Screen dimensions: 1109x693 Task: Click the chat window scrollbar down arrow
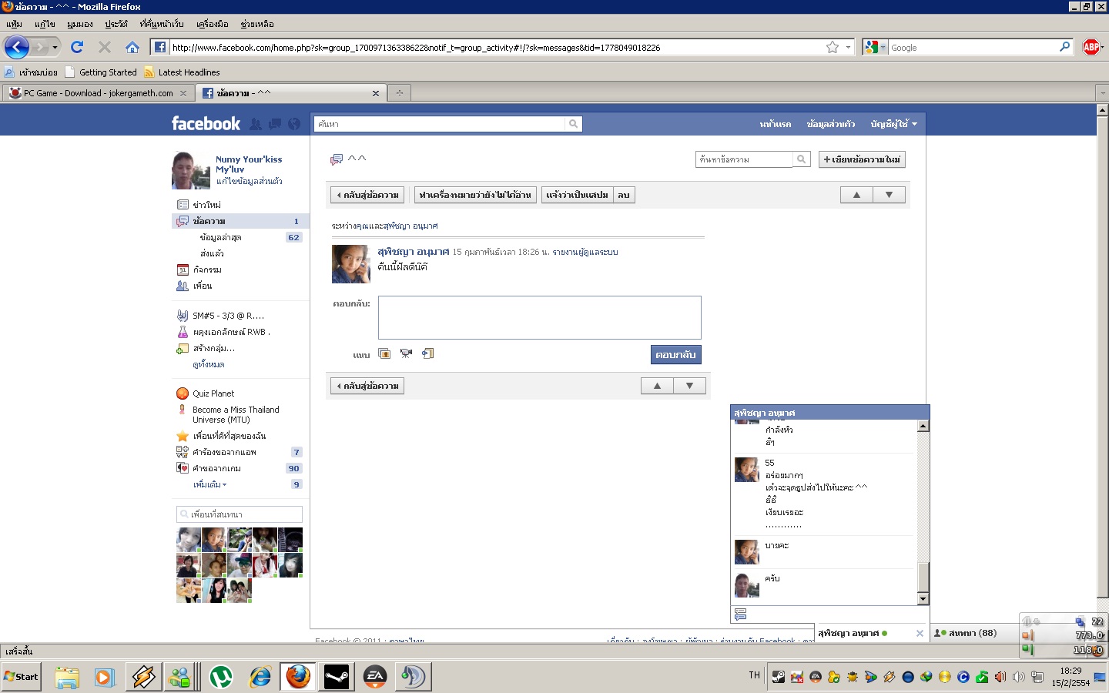pos(923,599)
